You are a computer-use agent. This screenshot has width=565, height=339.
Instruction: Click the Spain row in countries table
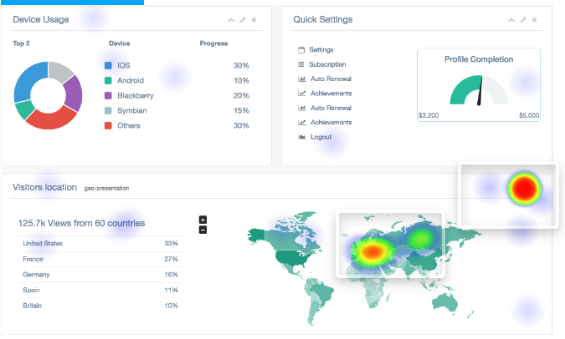(x=100, y=290)
